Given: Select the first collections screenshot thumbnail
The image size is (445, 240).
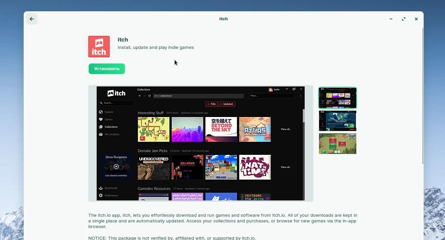Looking at the screenshot, I should tap(338, 98).
